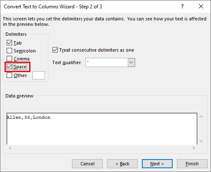211x172 pixels.
Task: Go back with the Back button
Action: (122, 164)
